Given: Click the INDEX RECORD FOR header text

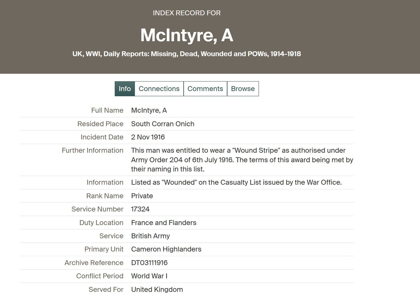Looking at the screenshot, I should (x=187, y=13).
